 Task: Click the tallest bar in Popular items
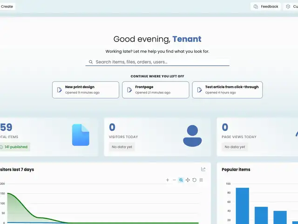(242, 206)
